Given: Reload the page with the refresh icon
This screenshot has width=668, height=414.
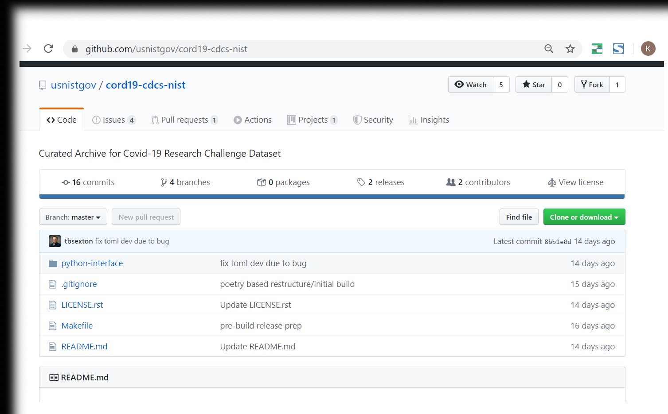Looking at the screenshot, I should click(x=49, y=49).
